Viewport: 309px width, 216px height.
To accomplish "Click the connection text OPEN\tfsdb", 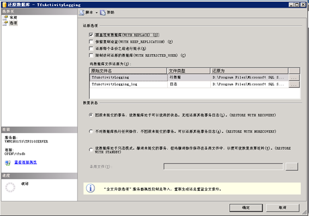I will (x=15, y=154).
